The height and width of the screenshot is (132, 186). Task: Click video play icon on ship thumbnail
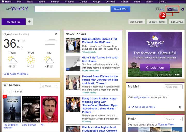(x=68, y=69)
